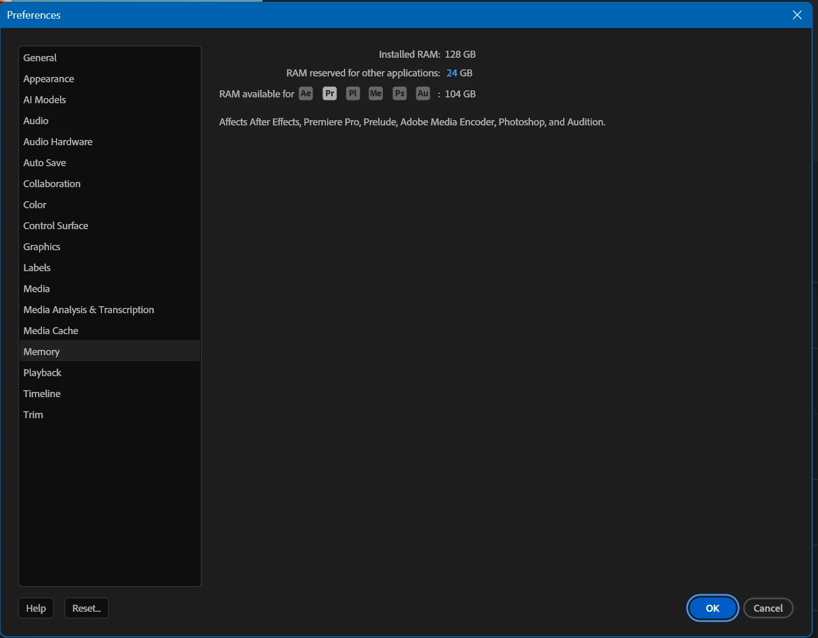Open the Auto Save preferences
Screen dimensions: 818x638
tap(110, 163)
